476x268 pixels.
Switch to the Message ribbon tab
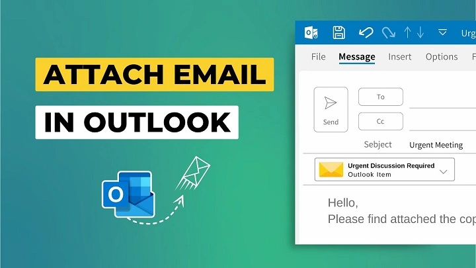click(357, 57)
